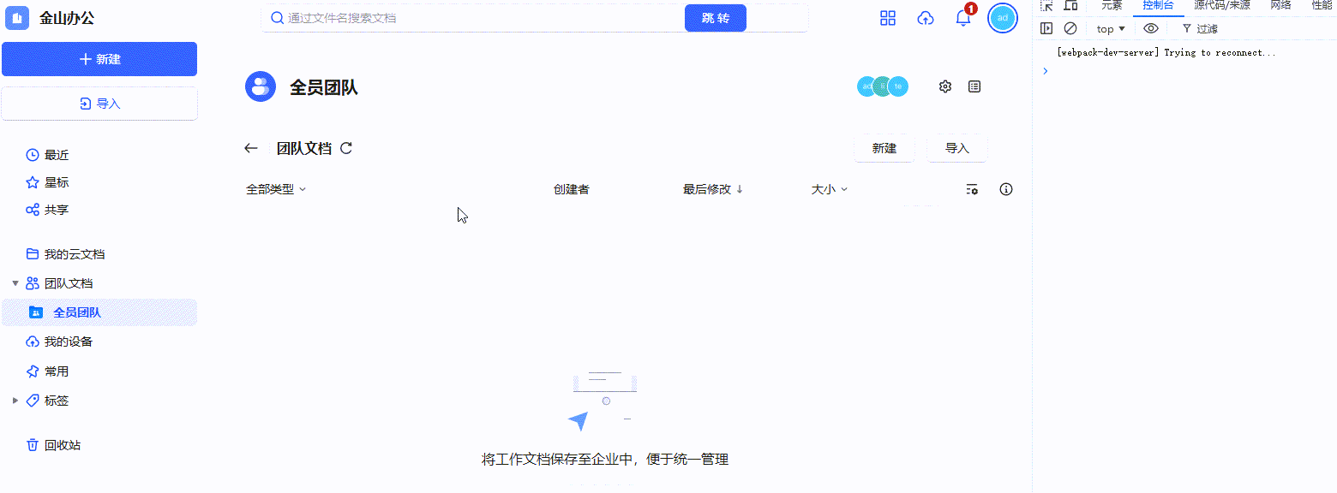Click the blue 新建 button in sidebar
The height and width of the screenshot is (493, 1337).
tap(99, 59)
